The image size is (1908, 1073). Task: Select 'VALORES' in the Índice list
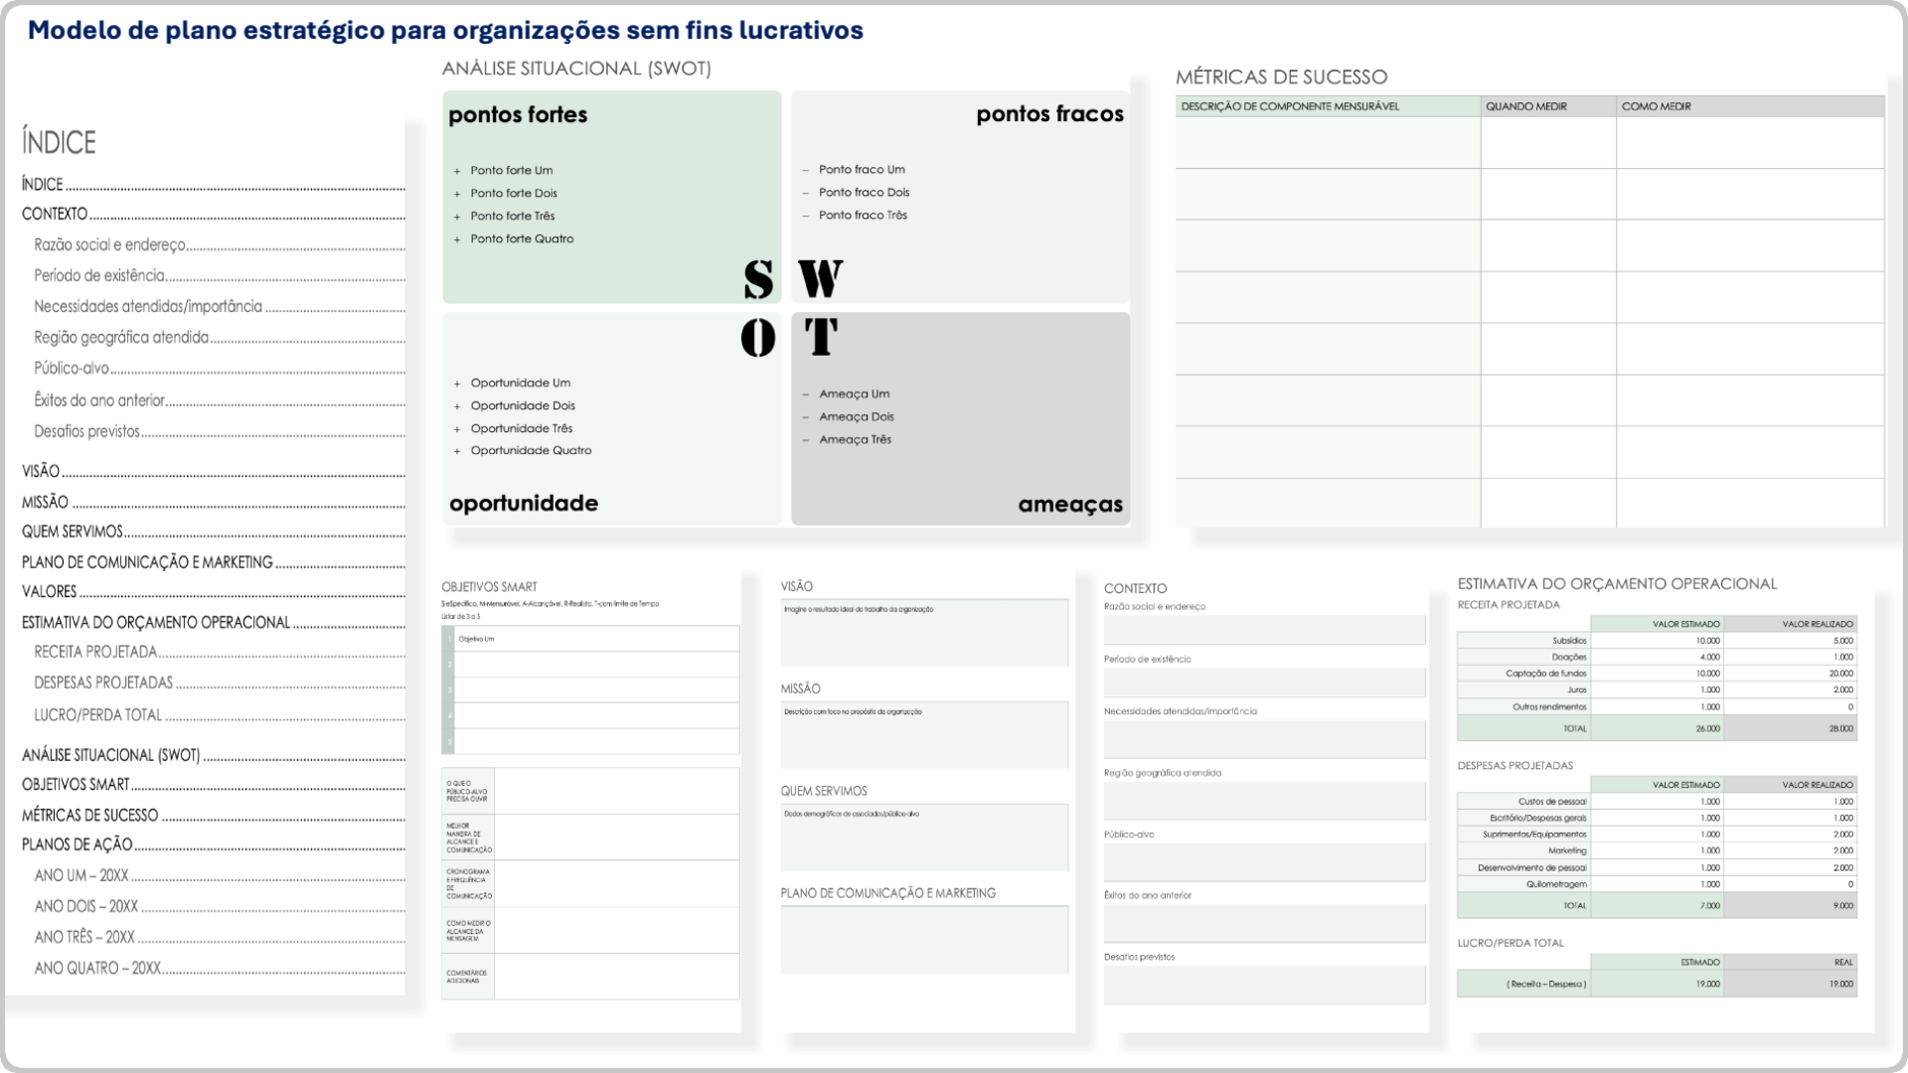coord(49,591)
